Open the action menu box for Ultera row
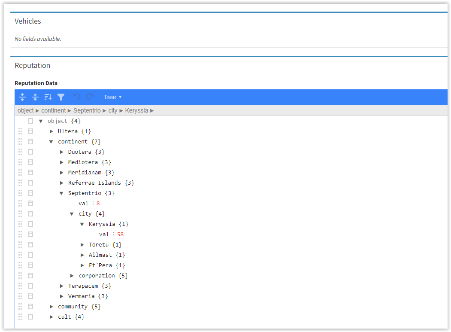 point(30,131)
